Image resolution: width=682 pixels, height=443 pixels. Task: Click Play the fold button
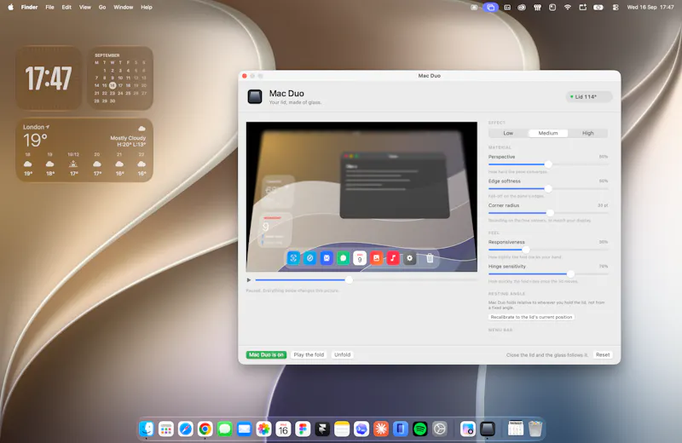tap(309, 354)
